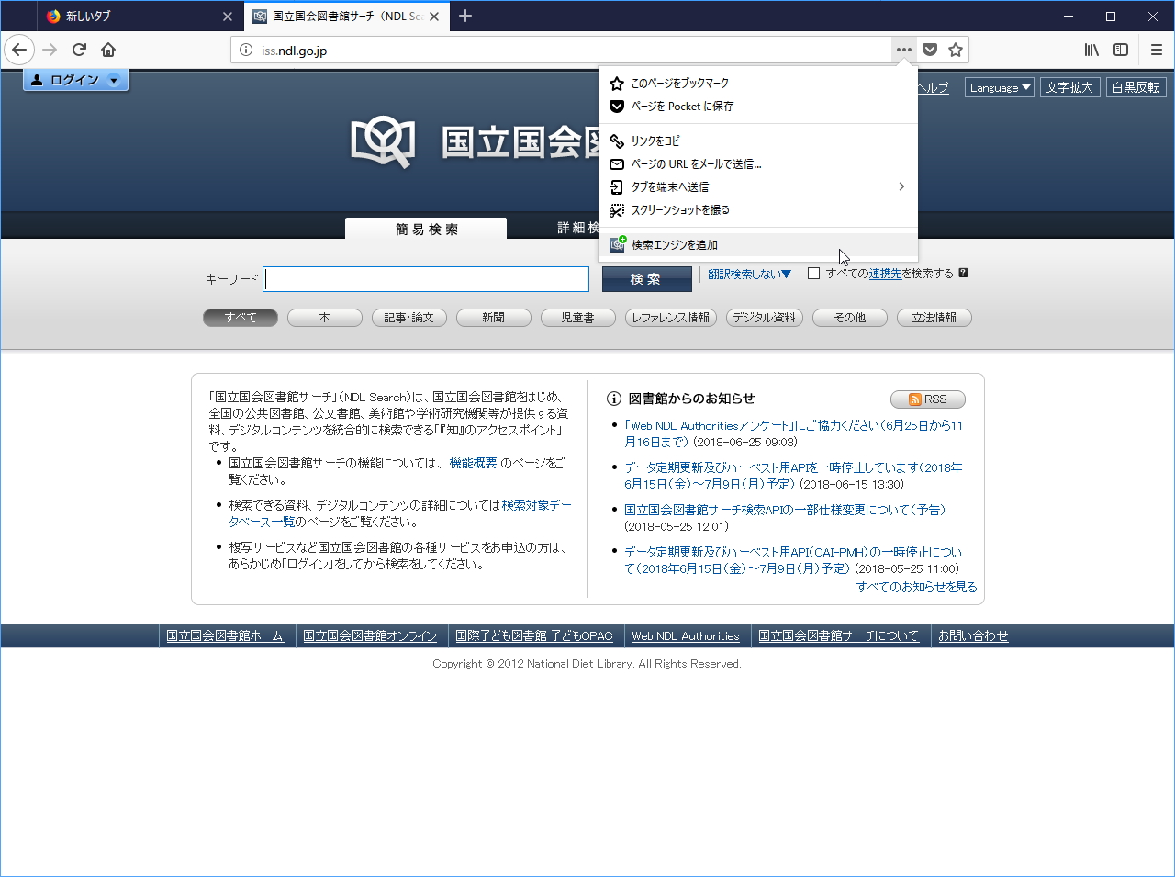Choose ページの URL をメールで送信
1175x877 pixels.
coord(758,164)
